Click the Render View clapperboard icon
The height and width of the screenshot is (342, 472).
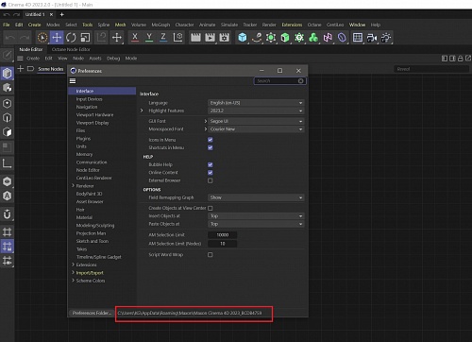(195, 38)
